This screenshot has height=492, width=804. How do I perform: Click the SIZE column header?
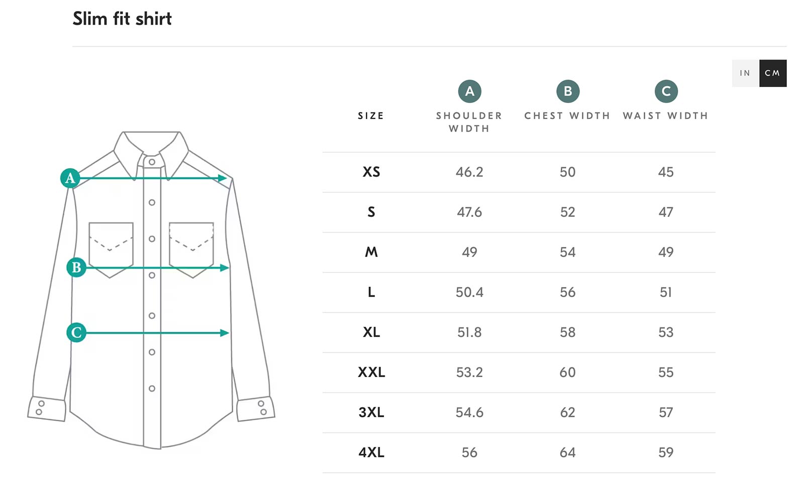point(371,116)
